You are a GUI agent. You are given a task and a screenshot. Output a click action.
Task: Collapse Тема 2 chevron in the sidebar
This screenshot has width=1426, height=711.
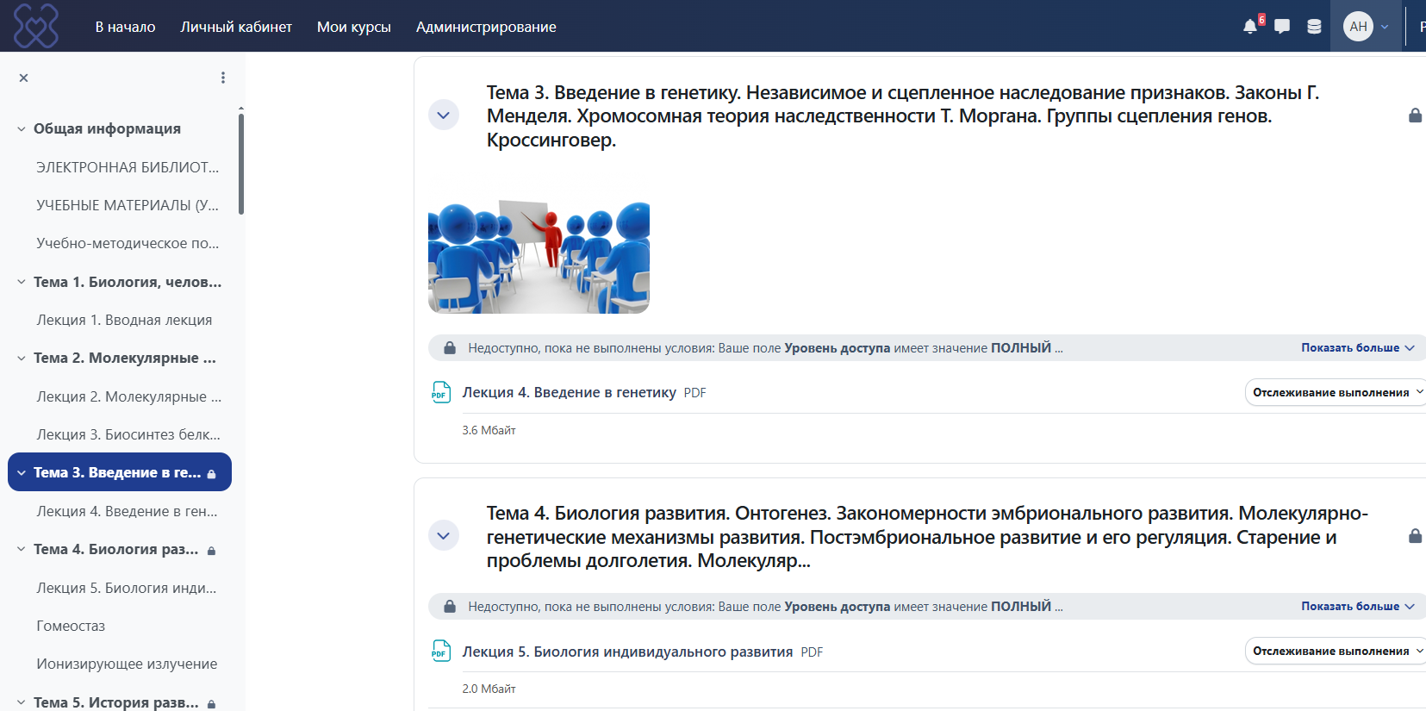coord(22,358)
